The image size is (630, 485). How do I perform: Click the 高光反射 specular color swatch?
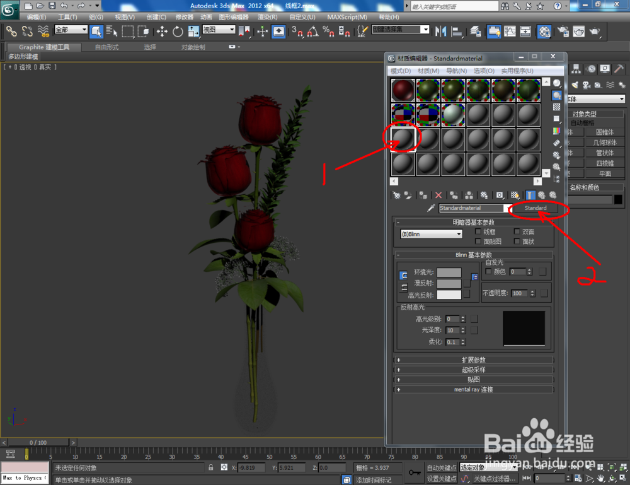449,295
